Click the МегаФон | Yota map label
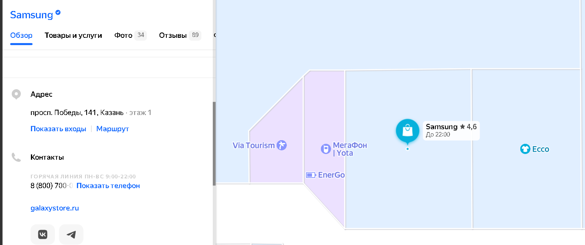This screenshot has height=245, width=585. coord(350,149)
